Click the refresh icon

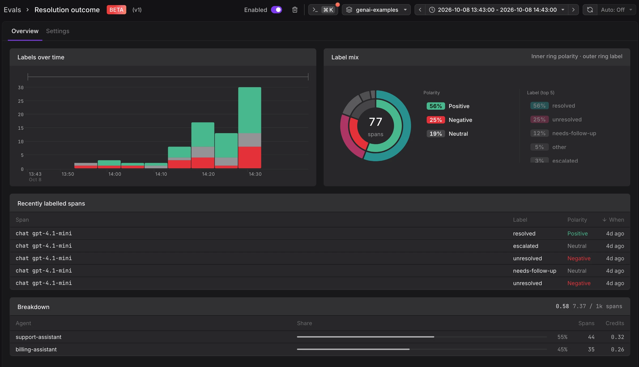tap(590, 10)
